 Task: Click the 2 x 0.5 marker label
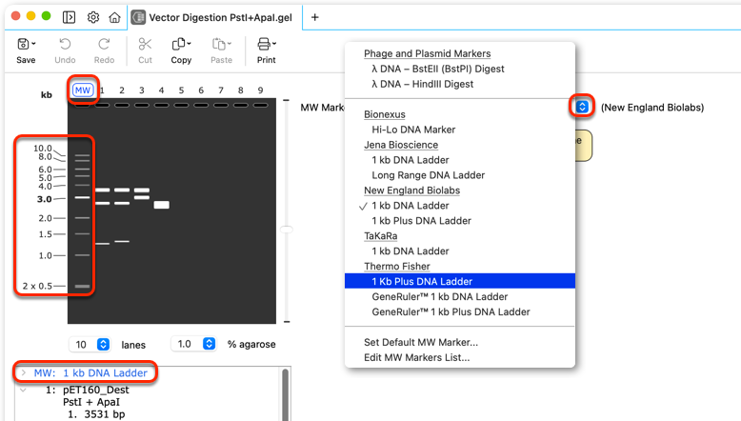[37, 286]
